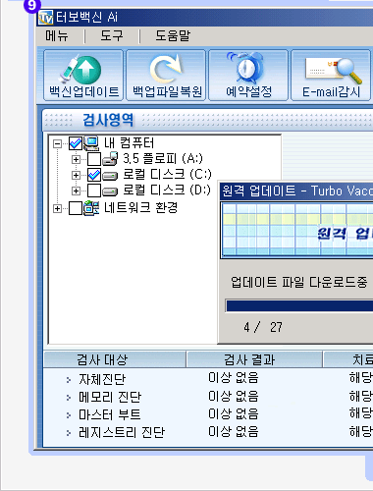Uncheck the 로컬 디스크 (C:) checkbox
373x491 pixels.
click(x=94, y=175)
